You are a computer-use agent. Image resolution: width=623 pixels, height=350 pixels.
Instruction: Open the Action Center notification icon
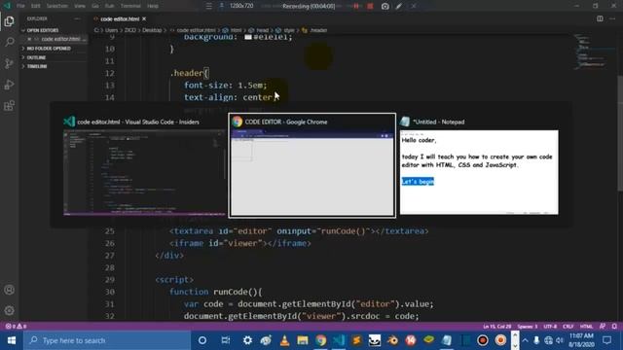click(x=606, y=340)
